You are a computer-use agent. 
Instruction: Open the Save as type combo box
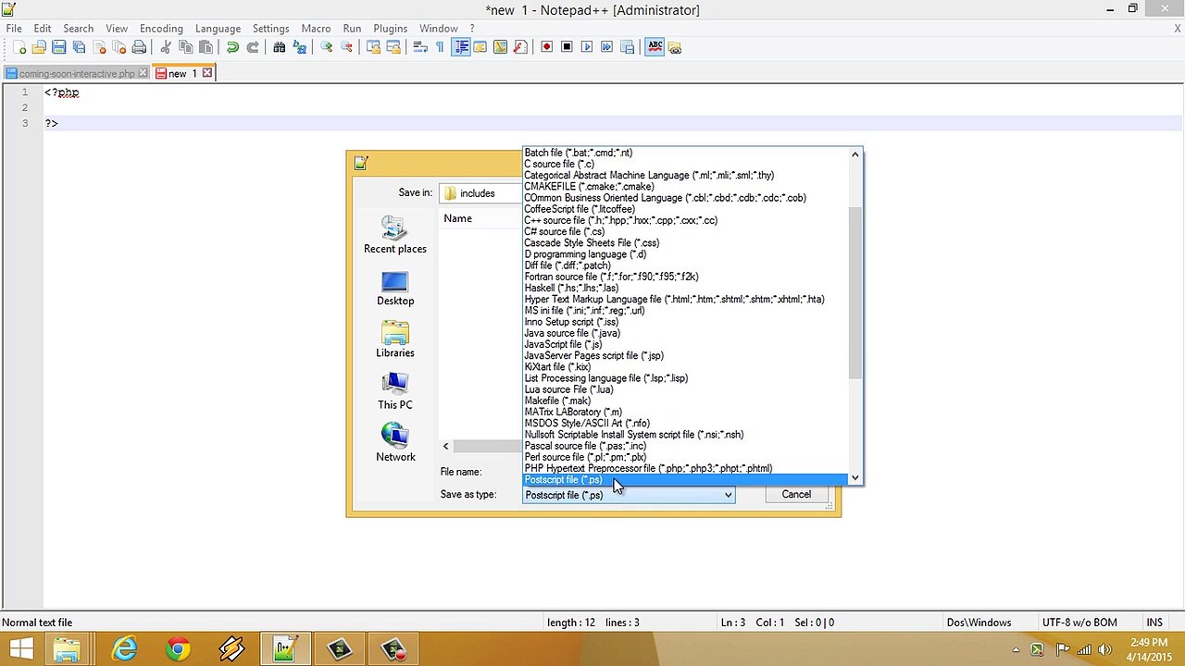coord(629,495)
